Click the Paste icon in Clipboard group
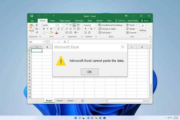 pos(31,27)
